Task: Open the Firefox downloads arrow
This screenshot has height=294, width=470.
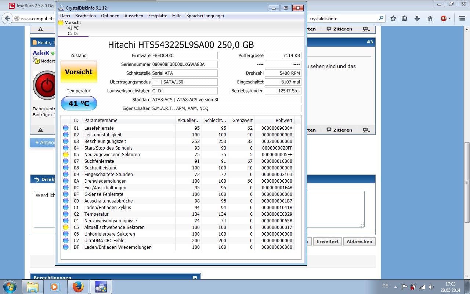Action: click(417, 18)
